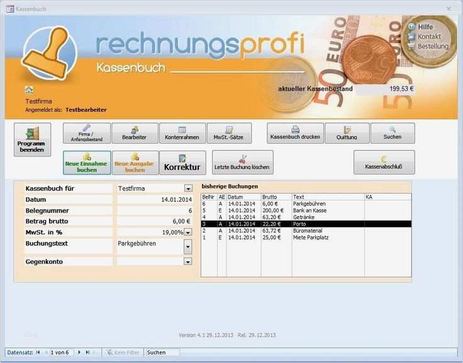Screen dimensions: 463x363
Task: Click the Suchen search box in status bar
Action: 162,352
